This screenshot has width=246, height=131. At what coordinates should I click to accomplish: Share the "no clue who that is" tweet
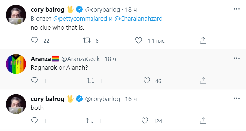click(x=203, y=40)
